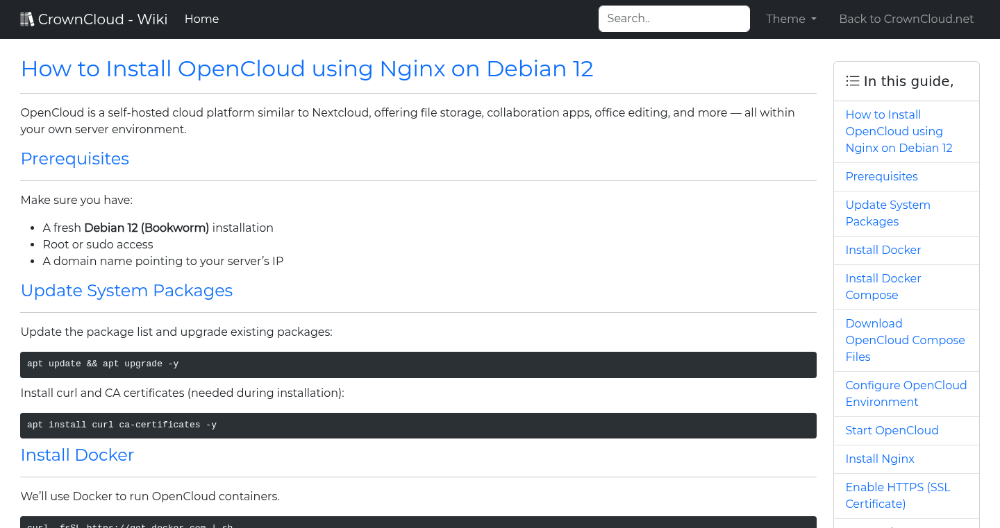Go back to CrownCloud.net
Screen dimensions: 1000x528
(x=906, y=19)
